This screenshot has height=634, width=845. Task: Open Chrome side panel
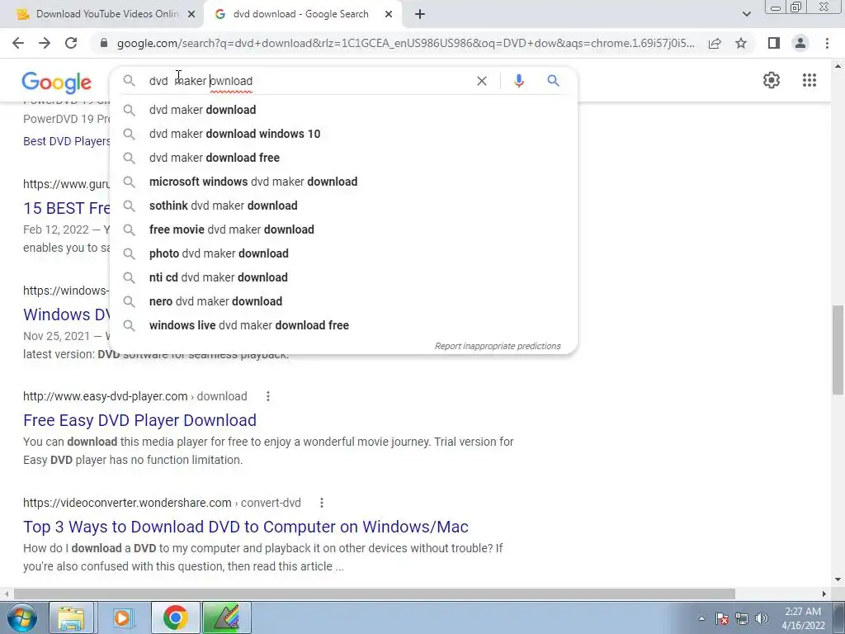[774, 43]
